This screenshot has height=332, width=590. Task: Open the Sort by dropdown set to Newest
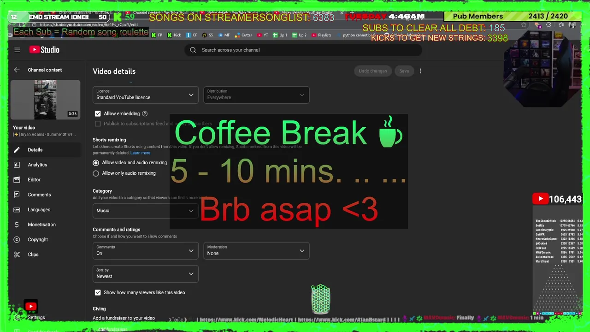point(146,274)
